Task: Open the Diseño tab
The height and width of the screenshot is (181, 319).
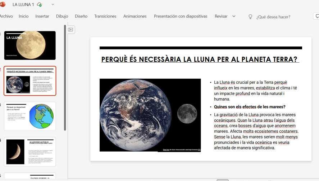Action: pos(81,16)
